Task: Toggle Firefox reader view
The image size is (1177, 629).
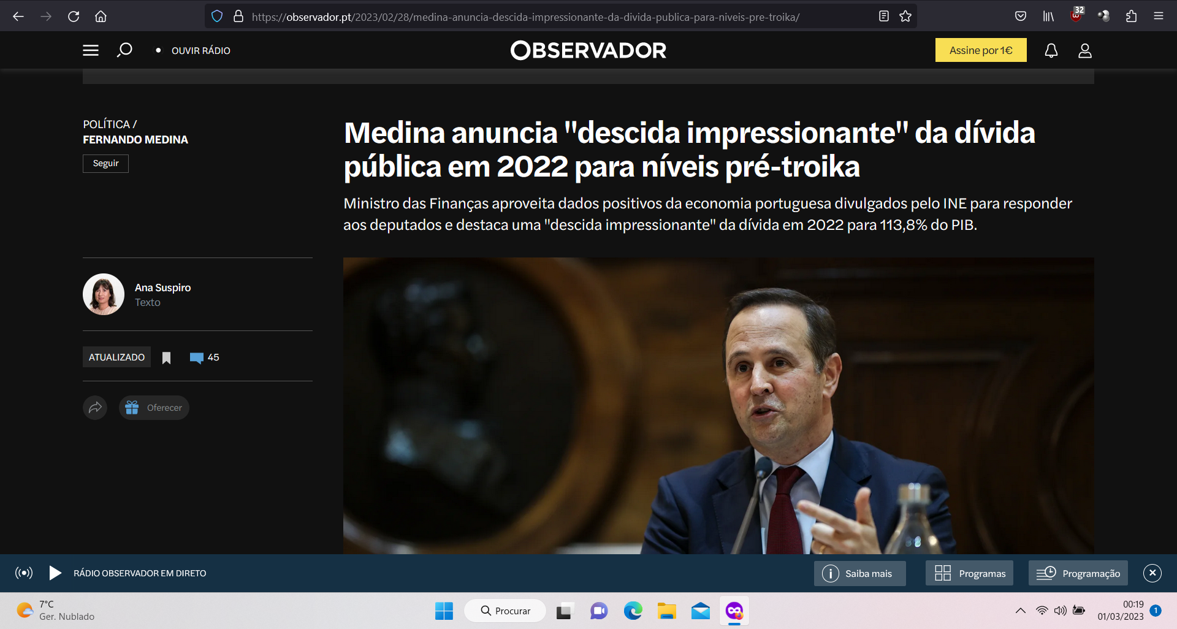Action: click(x=883, y=17)
